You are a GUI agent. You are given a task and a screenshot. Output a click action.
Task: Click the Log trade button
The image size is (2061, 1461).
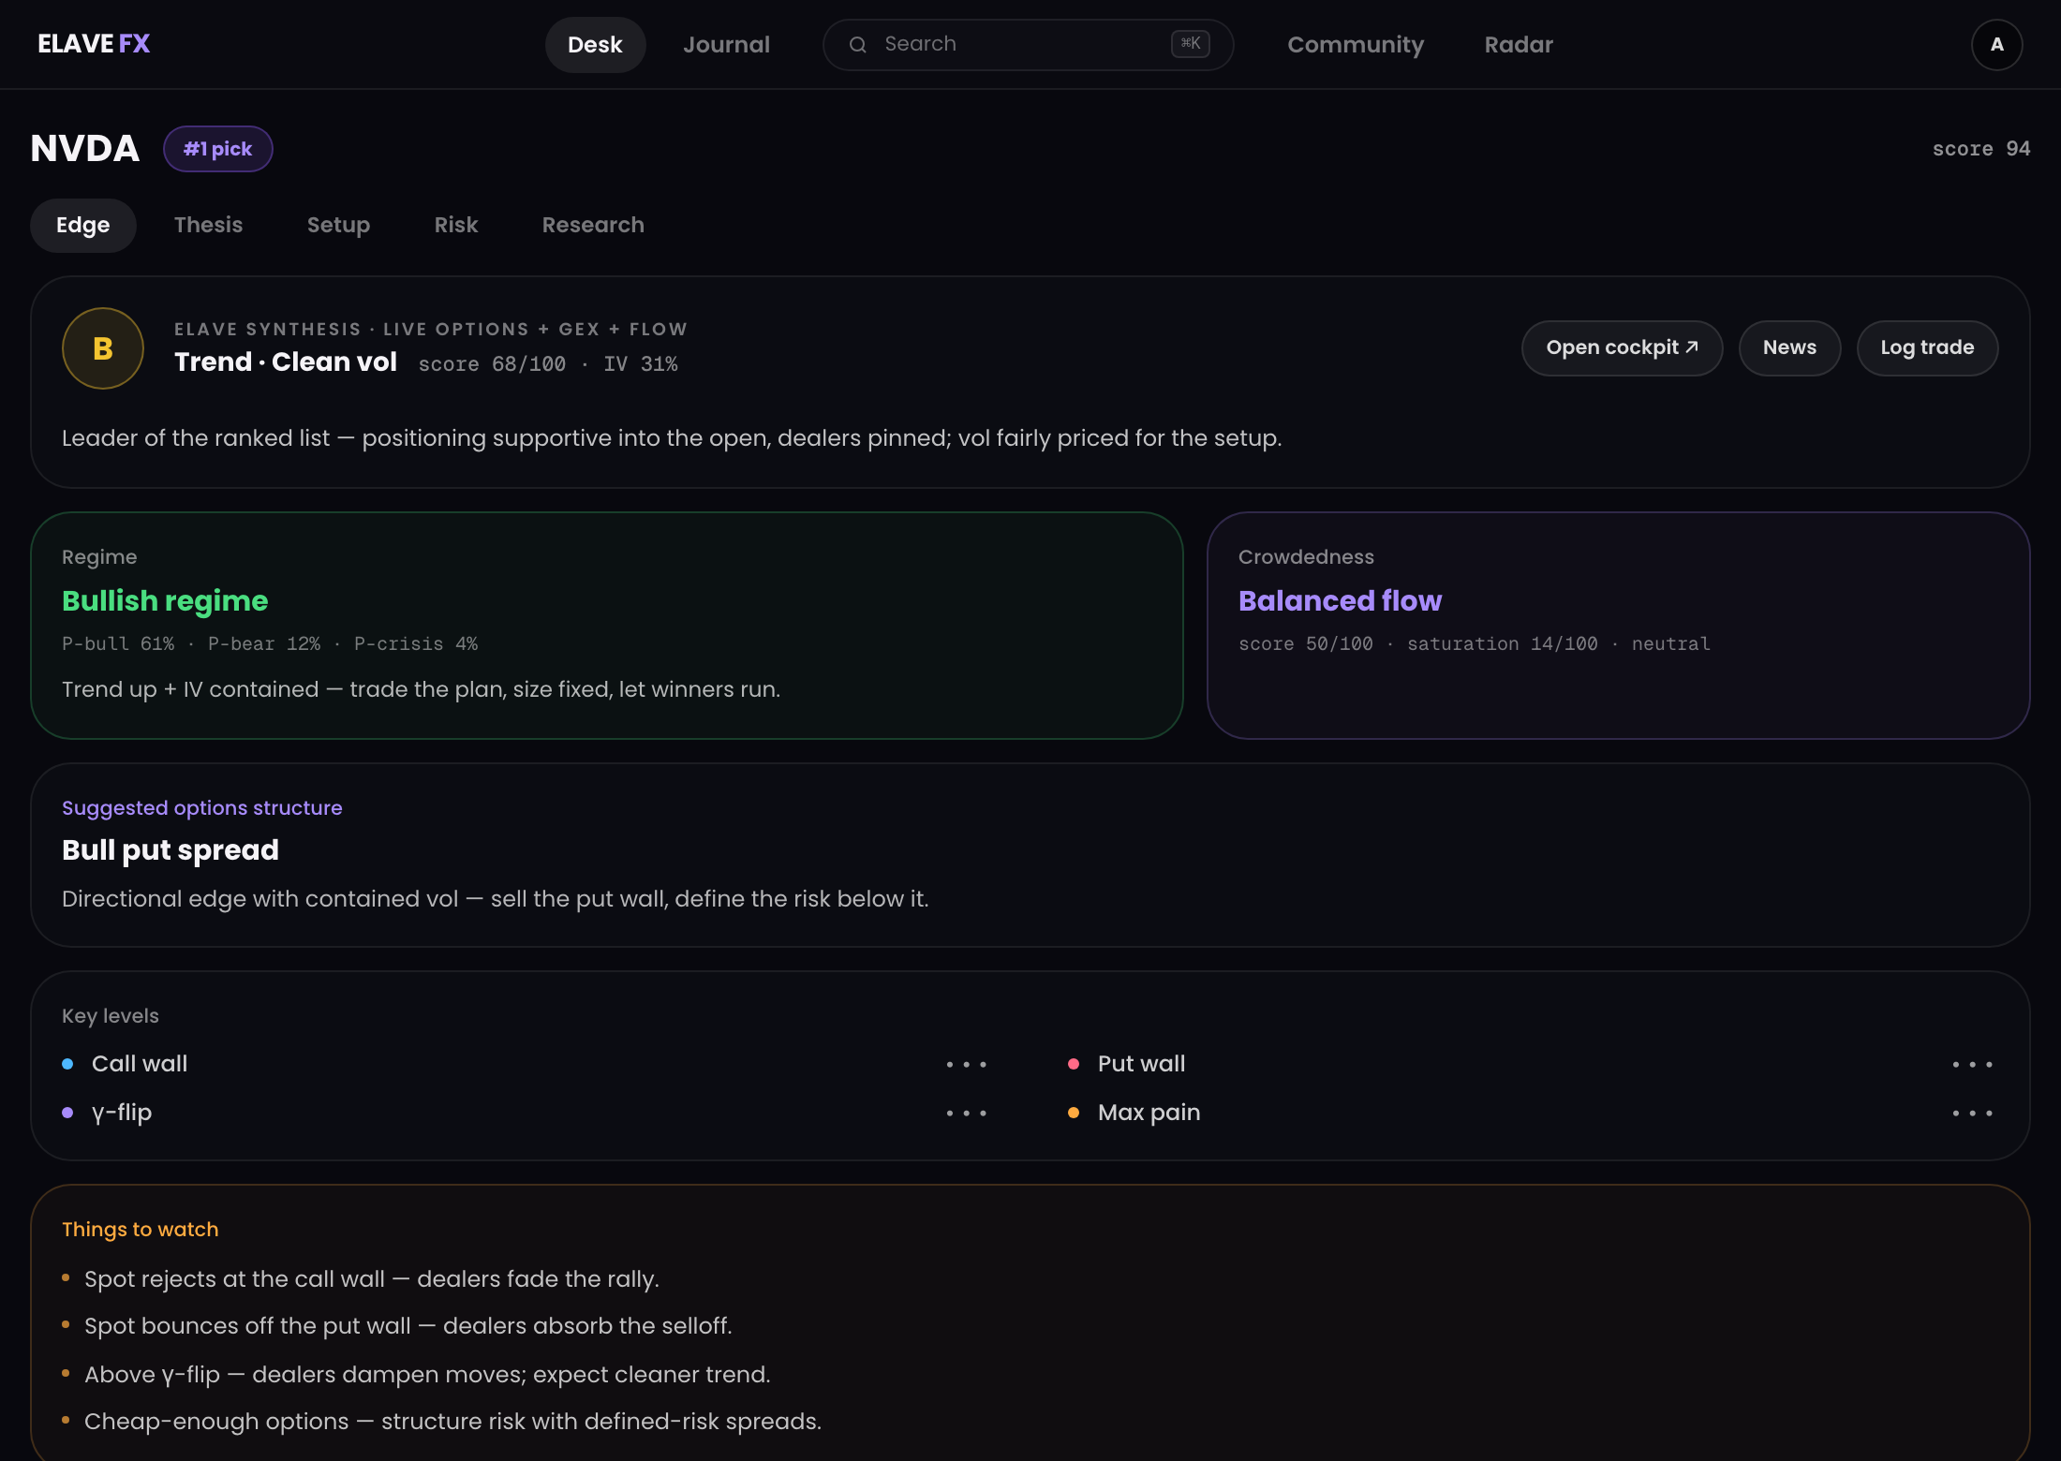pyautogui.click(x=1927, y=347)
